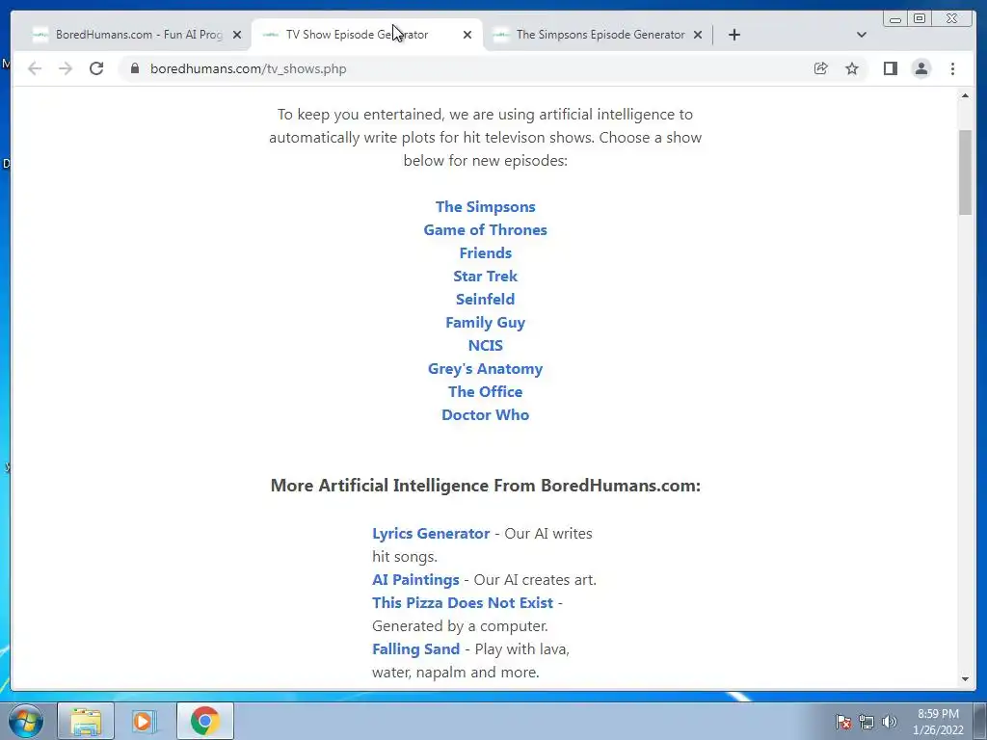Screen dimensions: 987x740
Task: Select the Seinfeld link
Action: [486, 299]
